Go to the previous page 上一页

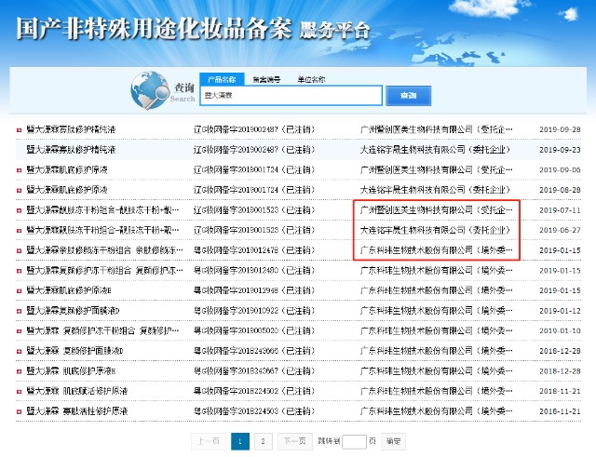pos(209,441)
